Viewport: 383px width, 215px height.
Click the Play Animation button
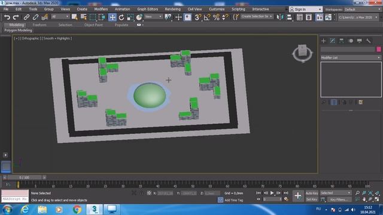pyautogui.click(x=272, y=193)
